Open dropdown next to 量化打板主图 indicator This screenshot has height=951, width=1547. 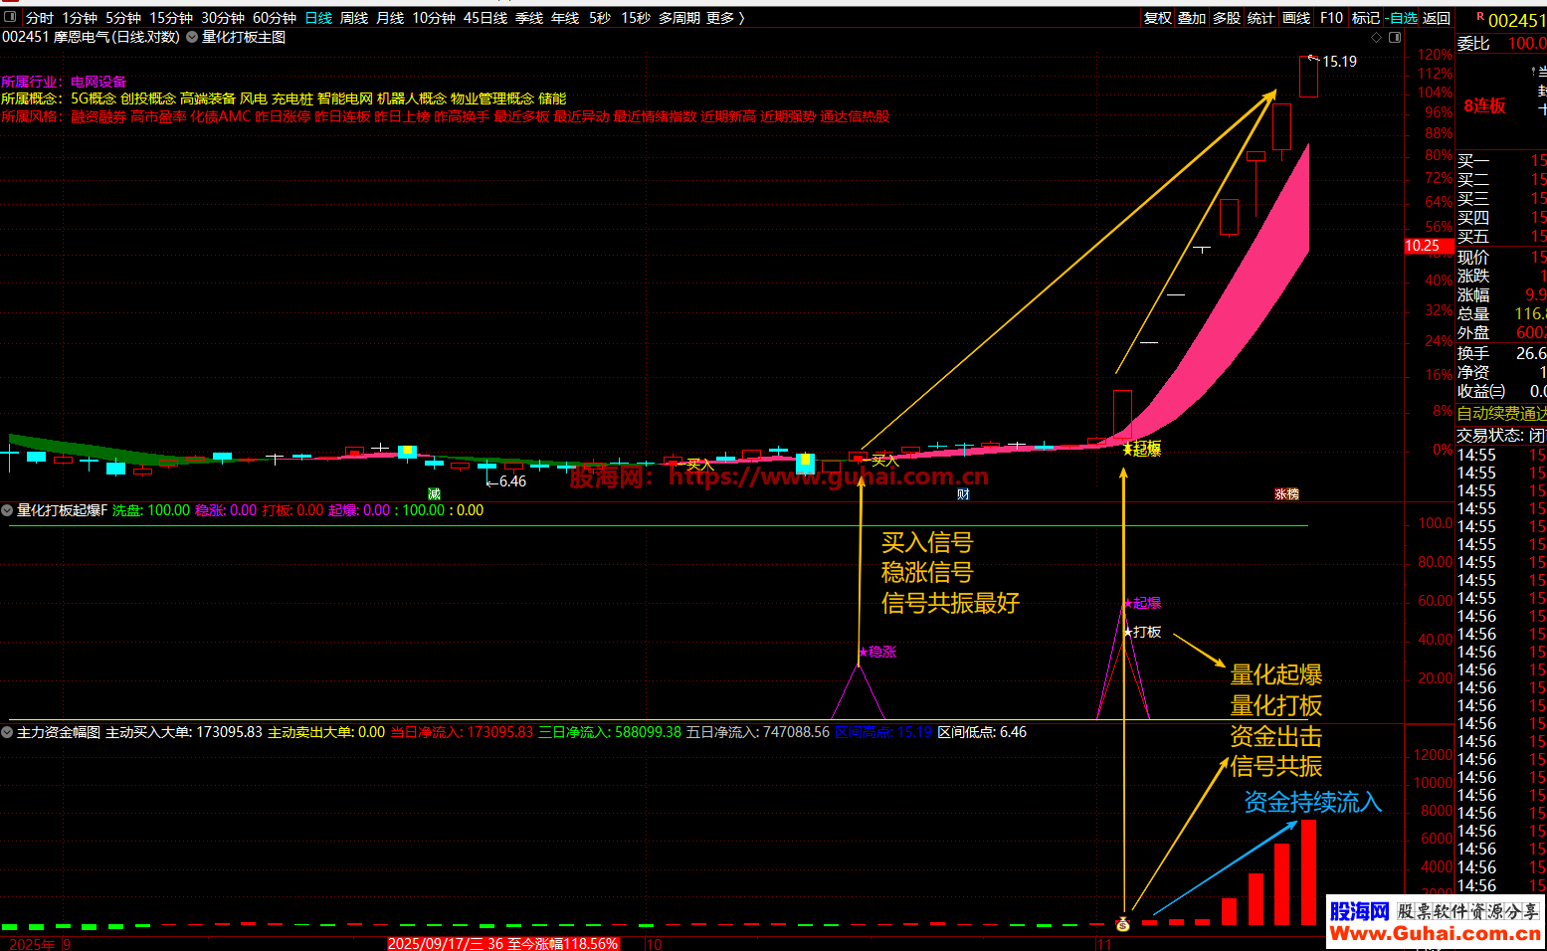tap(192, 37)
